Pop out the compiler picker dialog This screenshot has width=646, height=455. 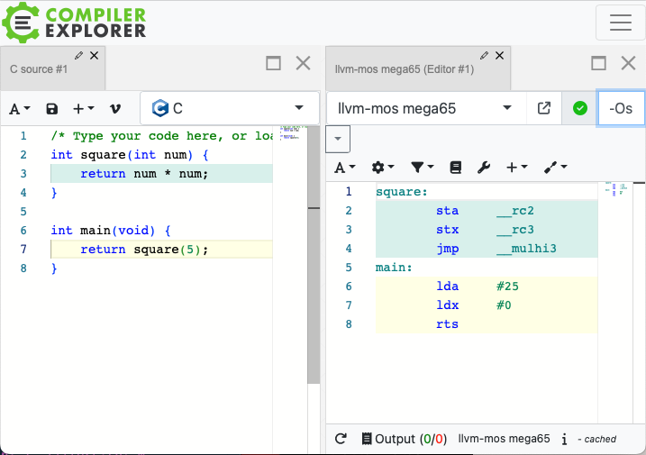click(544, 108)
